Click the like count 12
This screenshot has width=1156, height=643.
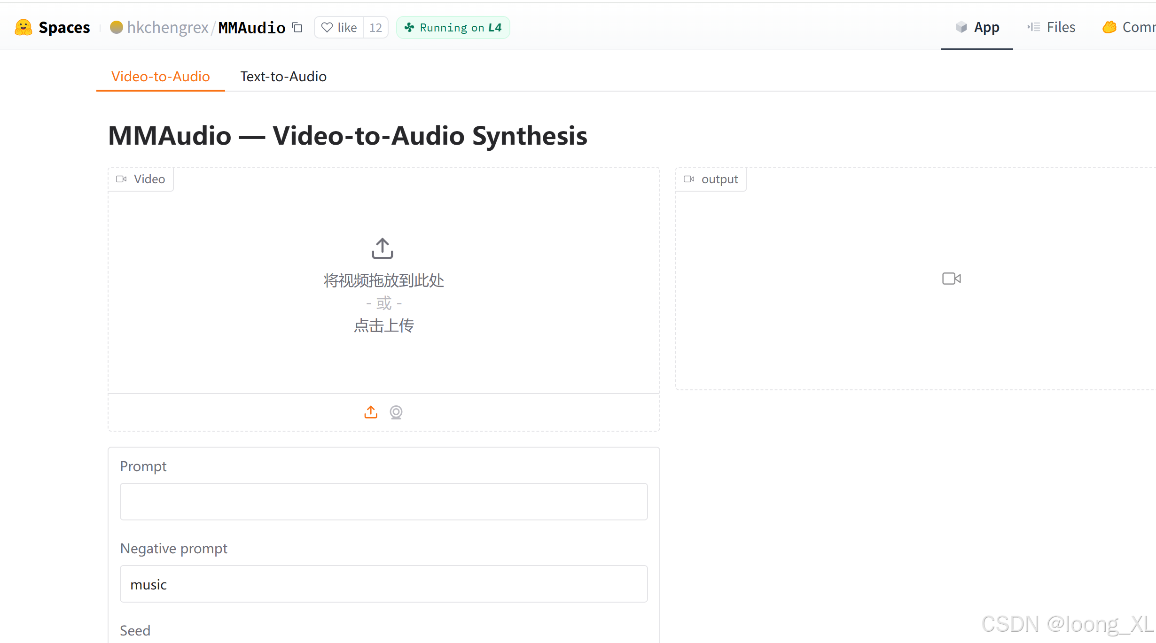click(375, 27)
